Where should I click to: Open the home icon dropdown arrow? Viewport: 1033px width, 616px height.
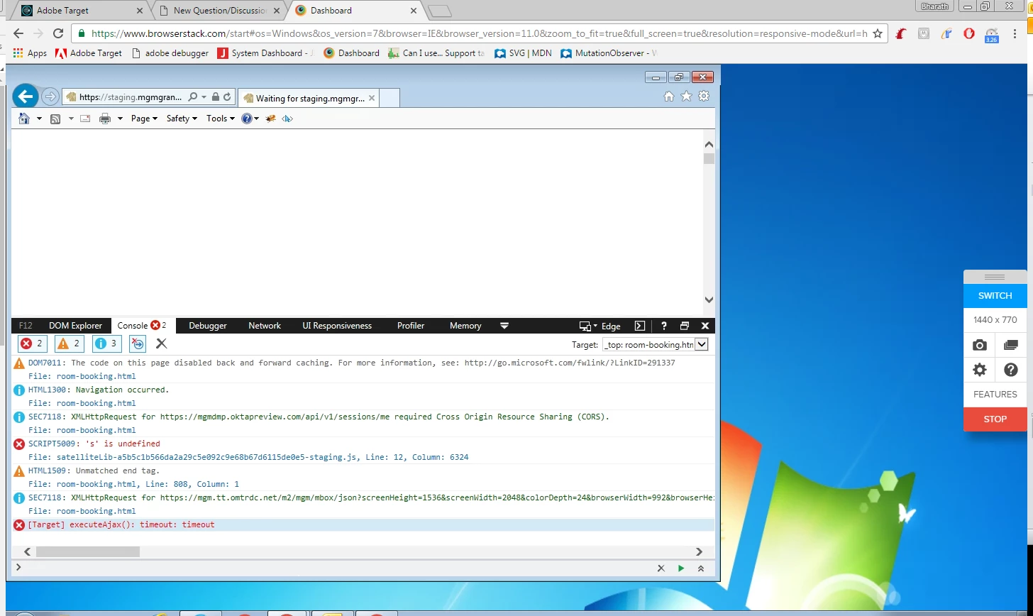[39, 119]
